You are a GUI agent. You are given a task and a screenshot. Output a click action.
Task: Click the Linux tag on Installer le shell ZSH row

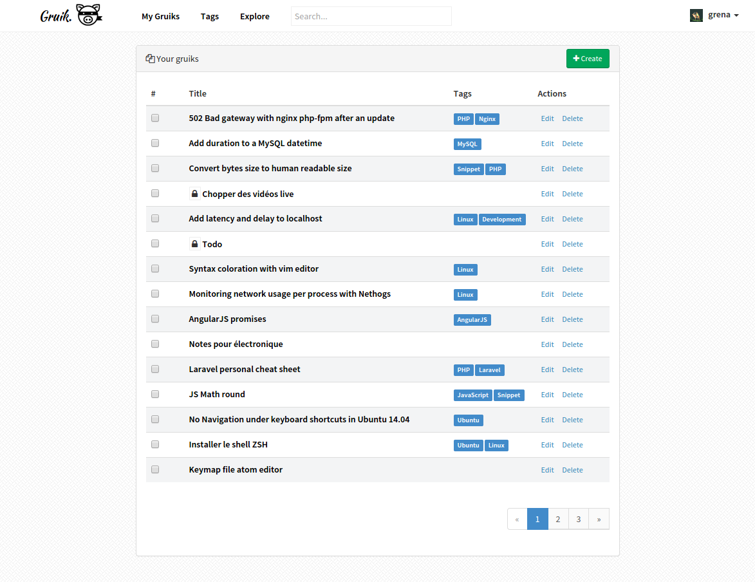click(x=496, y=445)
